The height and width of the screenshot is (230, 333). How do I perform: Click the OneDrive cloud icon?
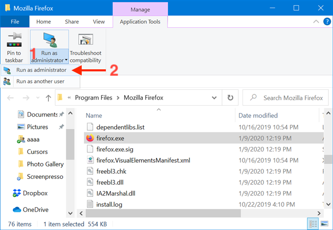coord(17,209)
